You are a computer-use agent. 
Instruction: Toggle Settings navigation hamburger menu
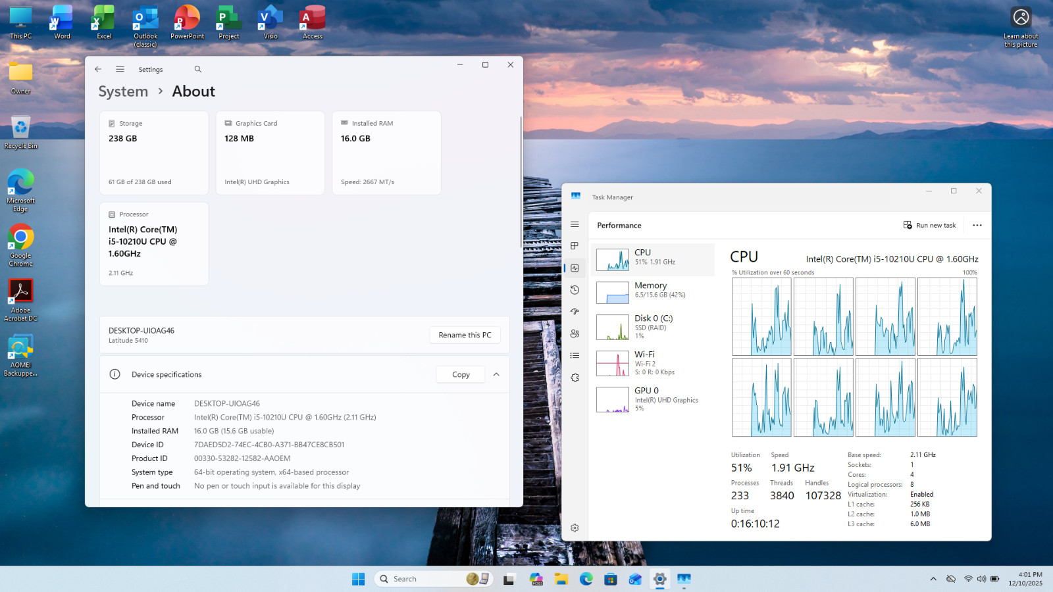tap(120, 69)
